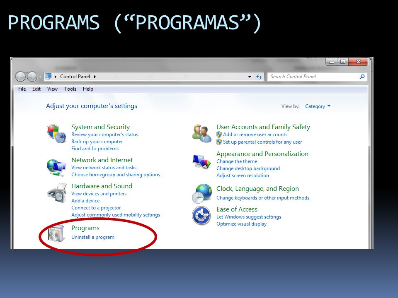The width and height of the screenshot is (398, 298).
Task: Click Find and fix problems
Action: [x=95, y=149]
